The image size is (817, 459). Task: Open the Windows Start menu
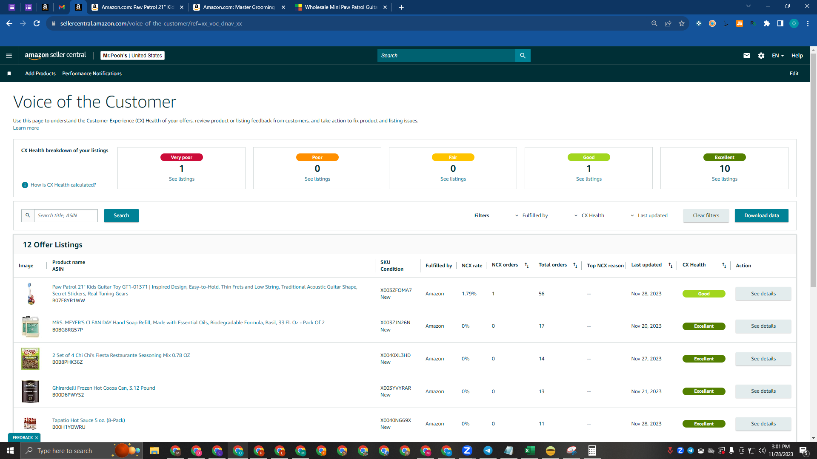pos(10,450)
